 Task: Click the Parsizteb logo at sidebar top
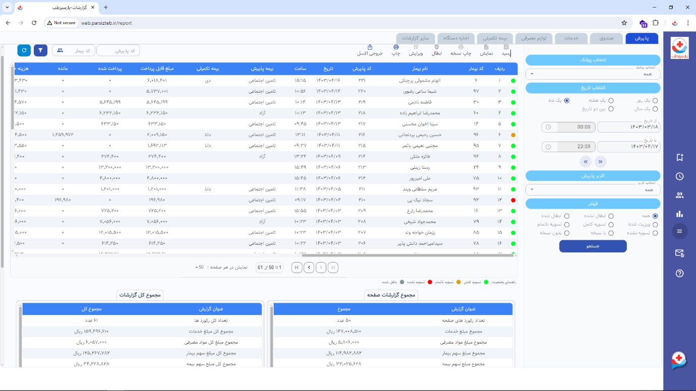[679, 48]
